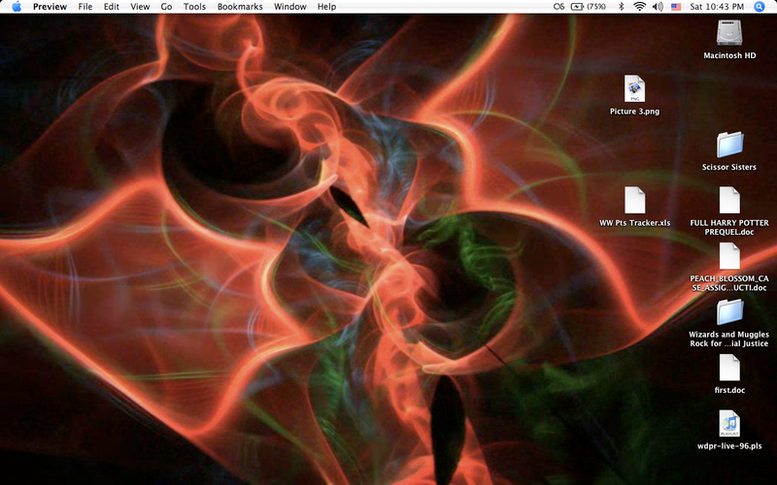Click the Macintosh HD label text
Image resolution: width=777 pixels, height=485 pixels.
coord(729,55)
